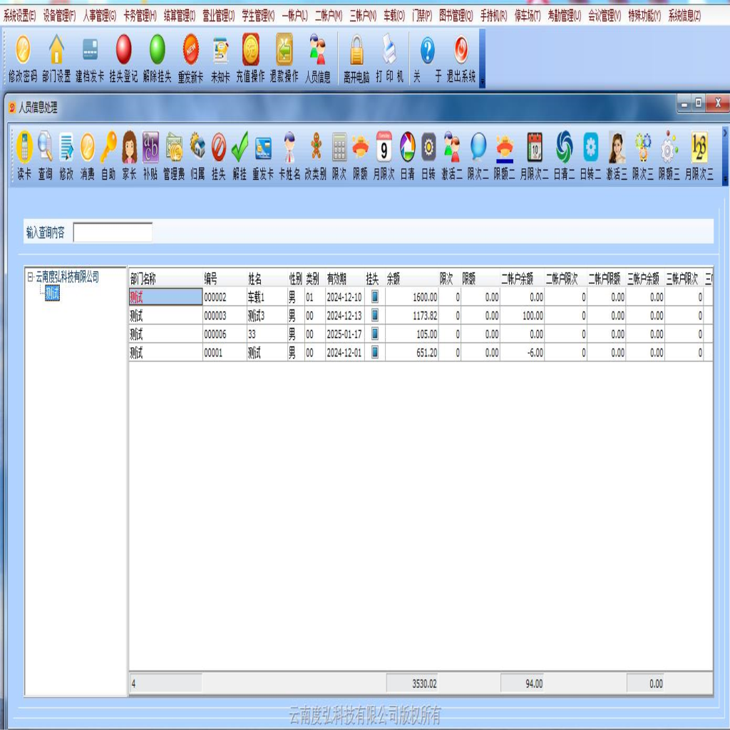730x730 pixels.
Task: Select the 测试 department in the tree
Action: coord(52,294)
